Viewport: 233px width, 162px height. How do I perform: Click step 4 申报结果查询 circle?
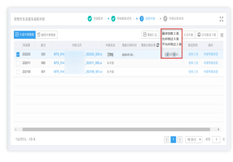click(x=165, y=19)
